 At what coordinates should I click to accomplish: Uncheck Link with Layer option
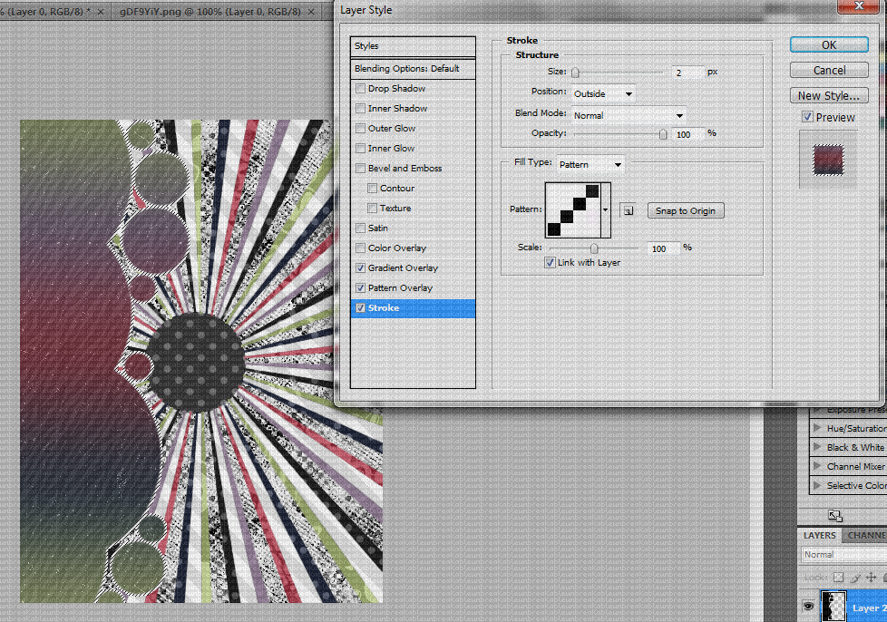point(550,262)
